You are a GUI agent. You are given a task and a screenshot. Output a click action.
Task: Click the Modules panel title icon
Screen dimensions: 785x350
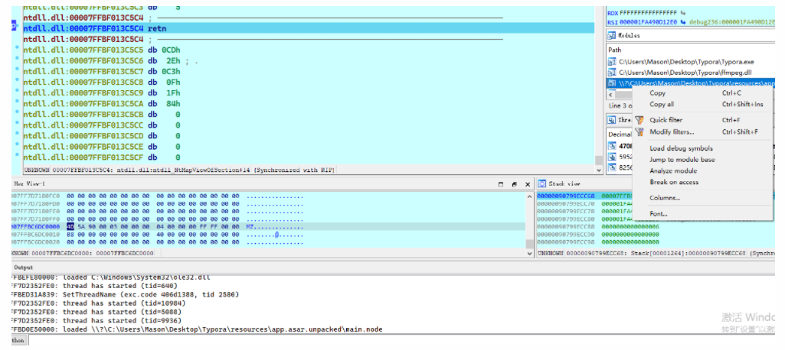click(x=612, y=35)
